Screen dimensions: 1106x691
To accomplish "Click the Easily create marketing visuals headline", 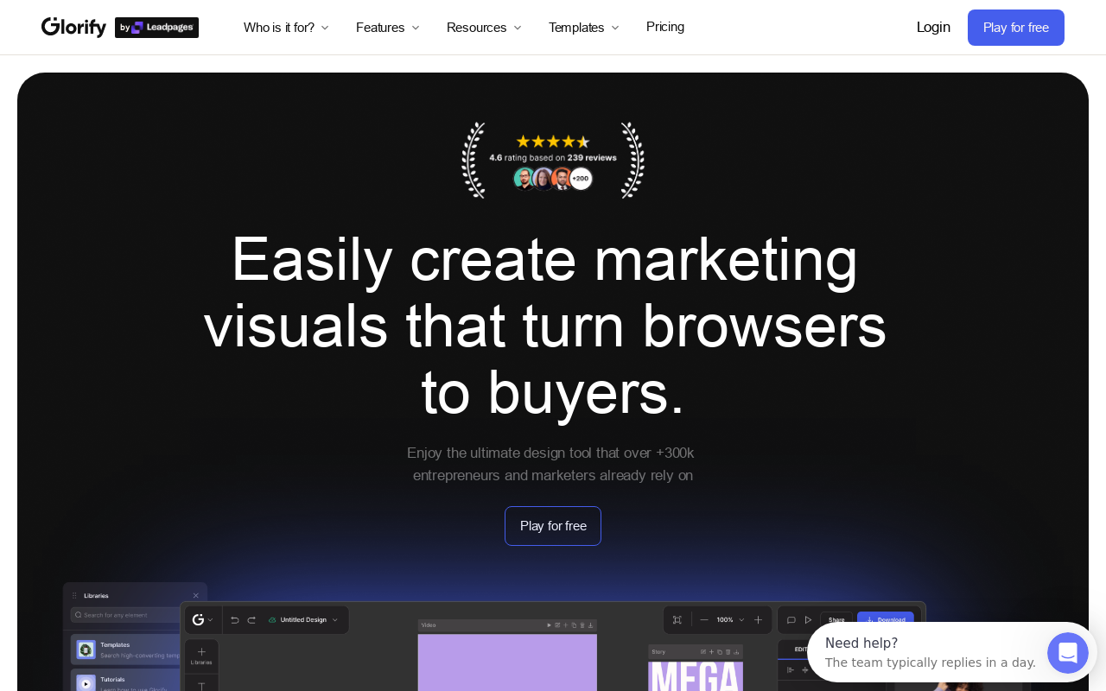I will (x=545, y=326).
